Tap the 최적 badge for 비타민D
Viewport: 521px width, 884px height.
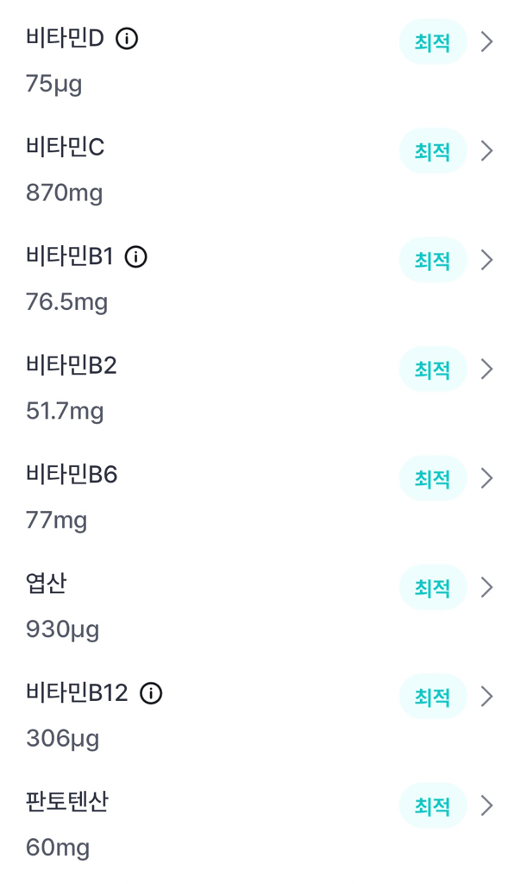432,41
